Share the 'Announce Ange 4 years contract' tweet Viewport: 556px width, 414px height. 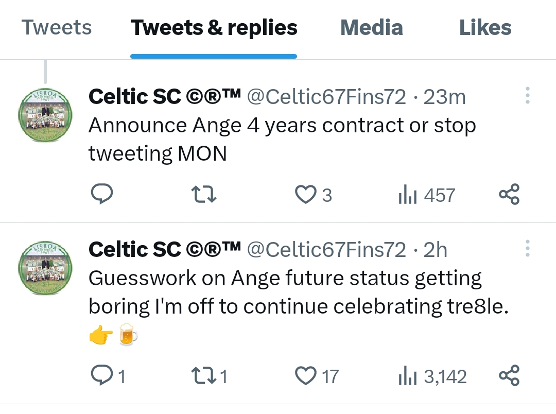point(509,195)
